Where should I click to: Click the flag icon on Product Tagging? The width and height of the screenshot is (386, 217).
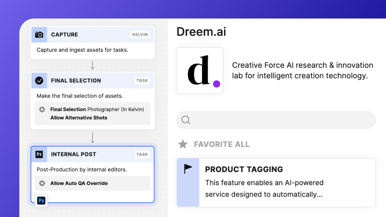188,169
